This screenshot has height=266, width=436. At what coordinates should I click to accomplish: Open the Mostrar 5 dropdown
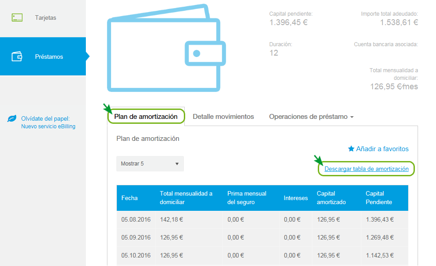[150, 163]
